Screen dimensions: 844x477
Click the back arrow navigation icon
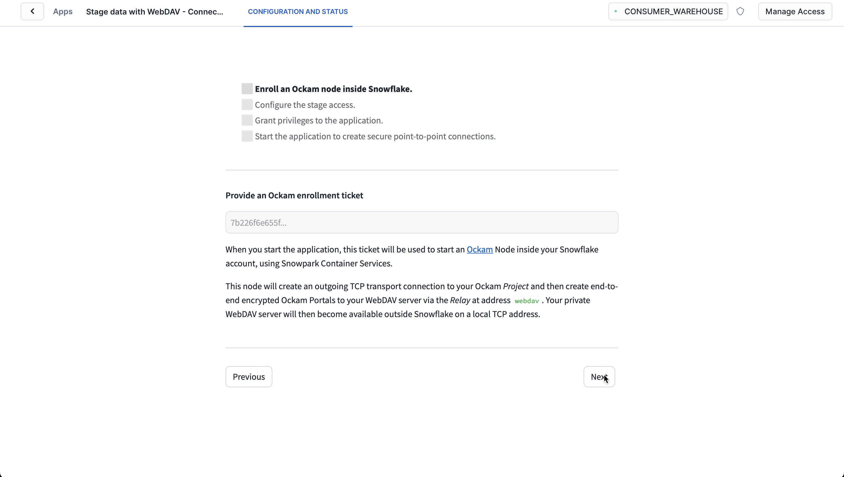(x=32, y=11)
